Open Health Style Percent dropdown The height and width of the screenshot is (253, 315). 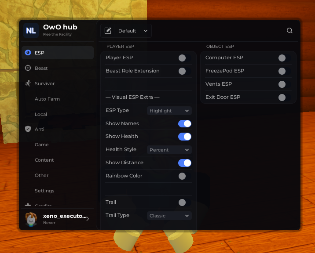169,150
